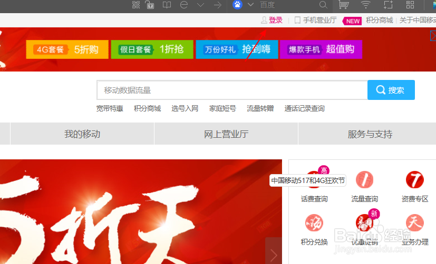Click the Wi-Fi toolbar icon
Screen dimensions: 436x264
tap(365, 5)
